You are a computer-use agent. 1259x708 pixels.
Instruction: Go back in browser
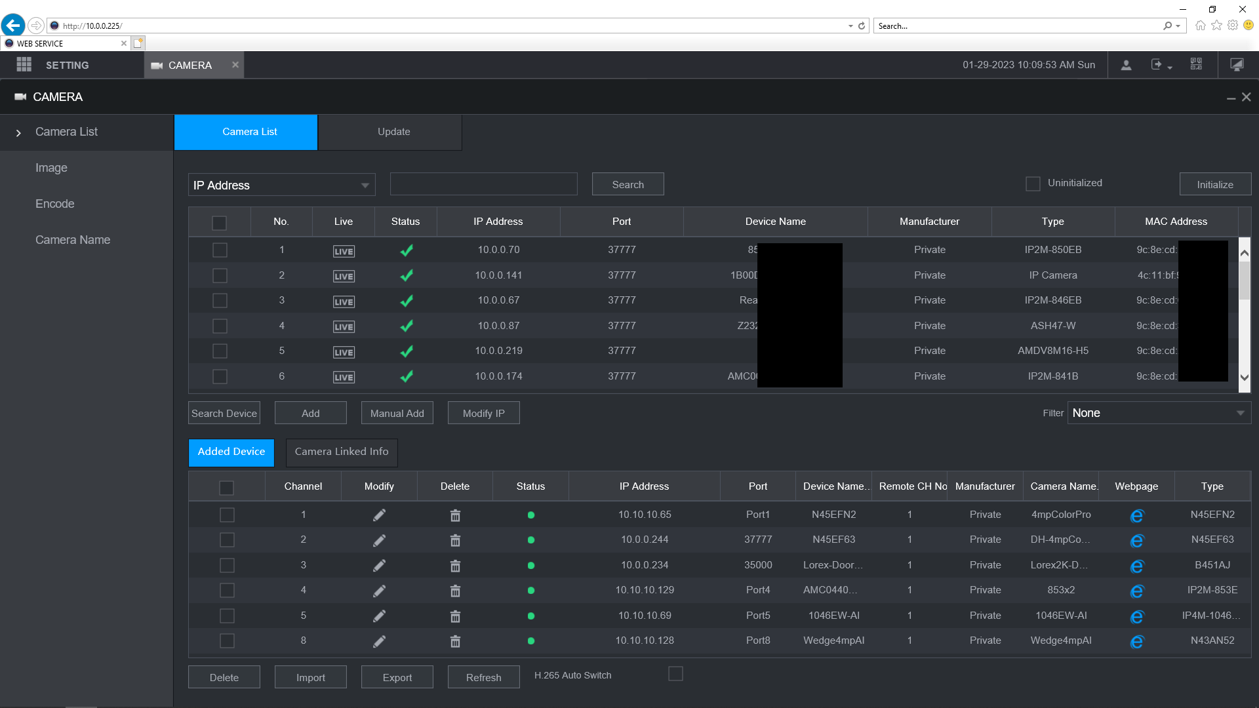[x=13, y=26]
